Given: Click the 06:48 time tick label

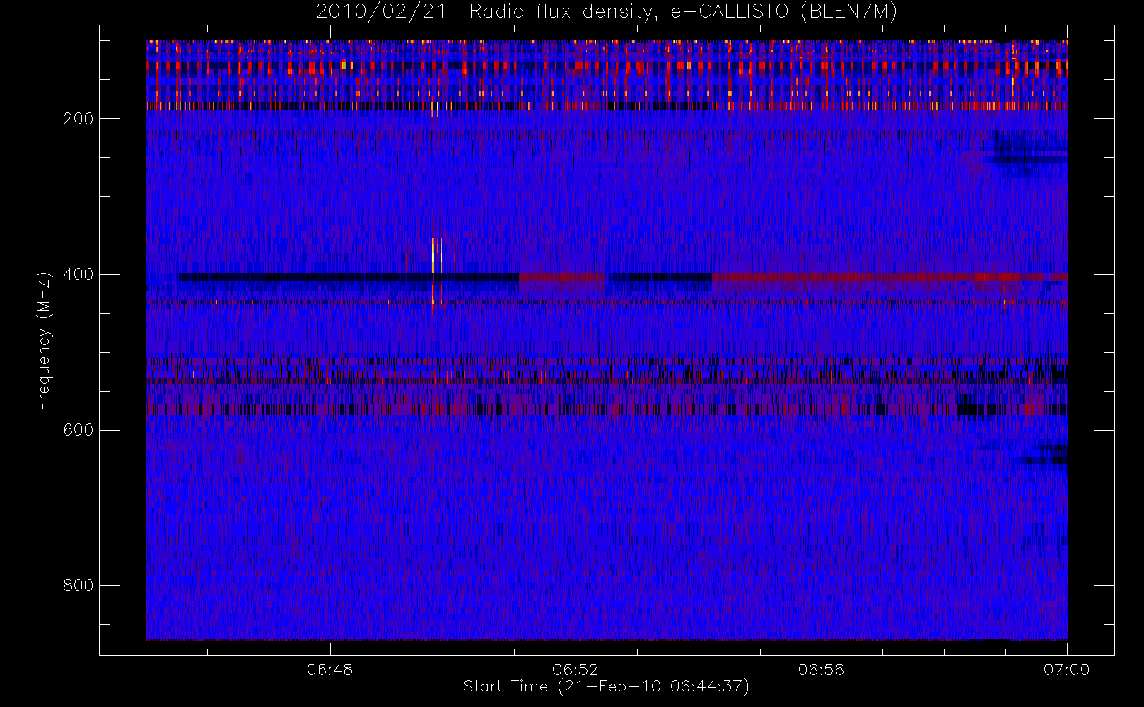Looking at the screenshot, I should [329, 670].
